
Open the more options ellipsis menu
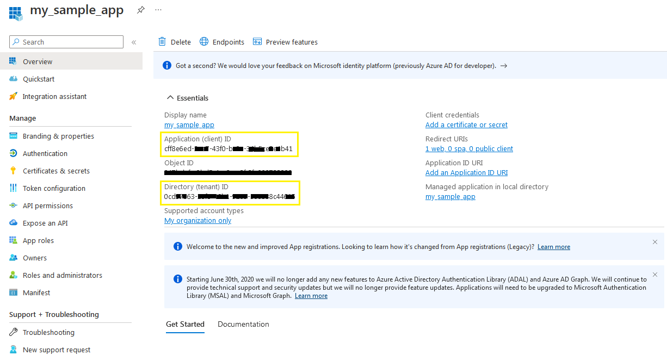pos(158,10)
